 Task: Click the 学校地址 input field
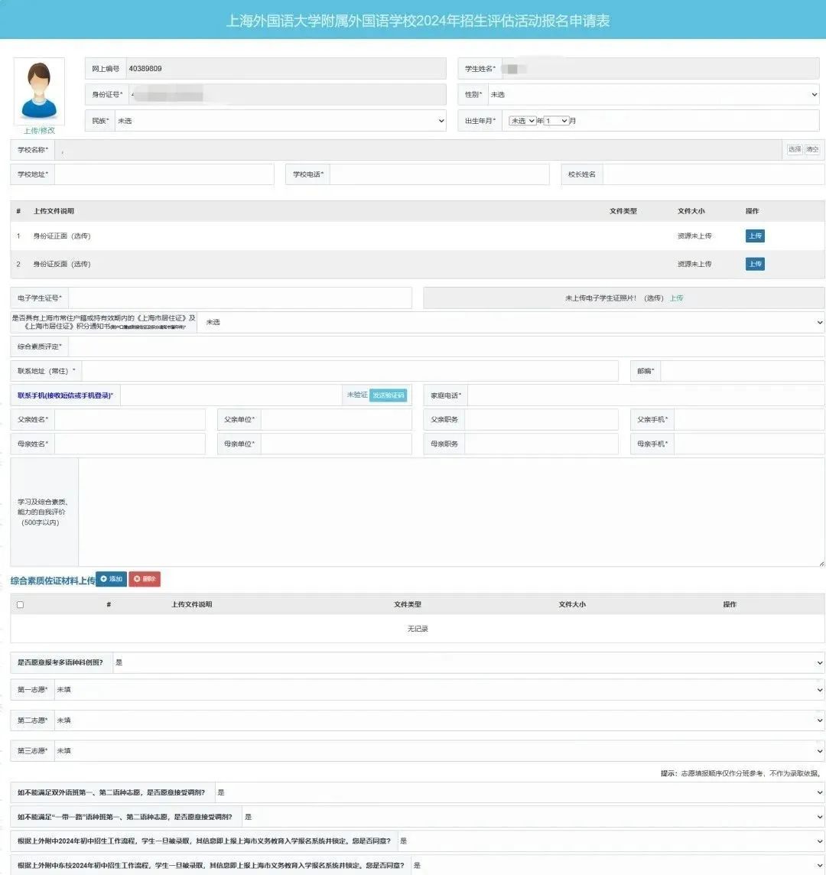pyautogui.click(x=164, y=174)
